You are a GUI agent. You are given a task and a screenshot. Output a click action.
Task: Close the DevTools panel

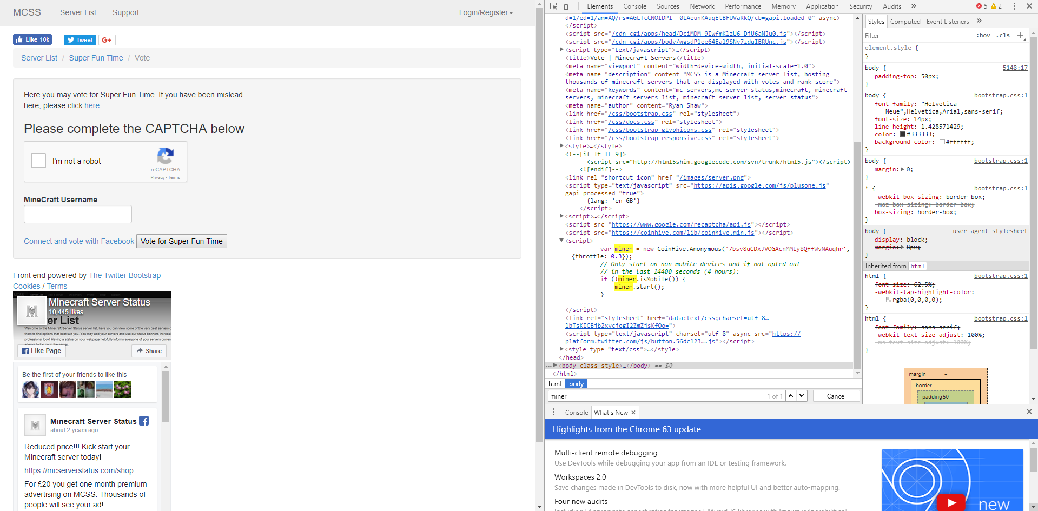[x=1029, y=6]
